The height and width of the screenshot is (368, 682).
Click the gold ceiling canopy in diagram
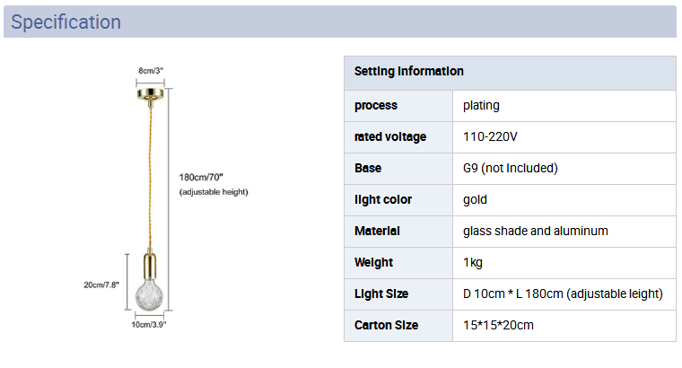[x=151, y=94]
